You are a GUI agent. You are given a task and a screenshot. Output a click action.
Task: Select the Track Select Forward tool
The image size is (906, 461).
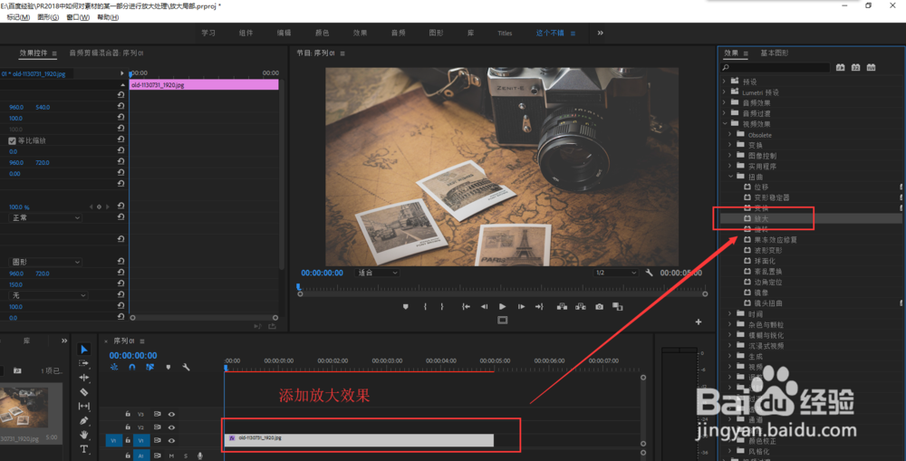[x=83, y=363]
